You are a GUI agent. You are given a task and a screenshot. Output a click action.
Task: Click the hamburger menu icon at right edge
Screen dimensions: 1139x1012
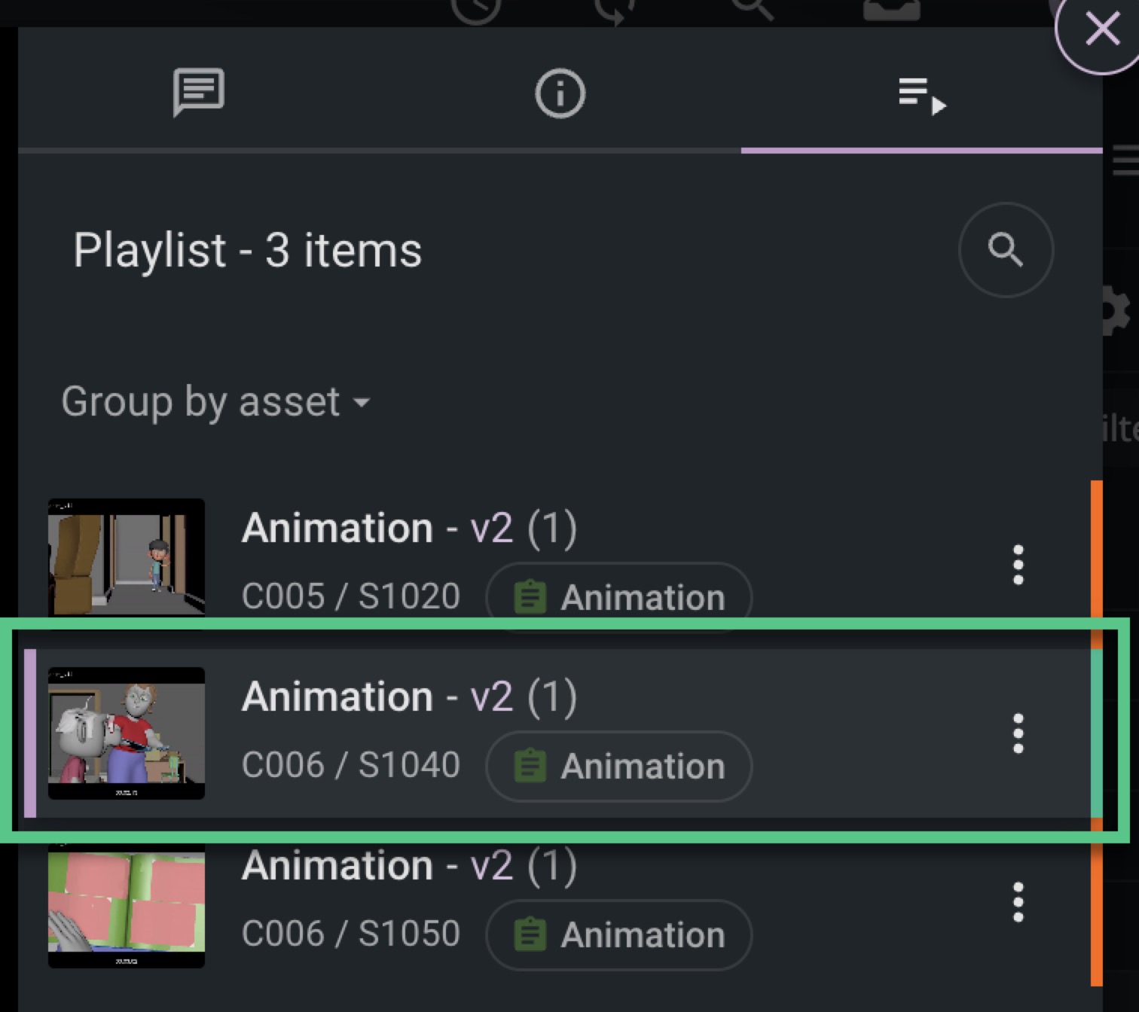point(1125,161)
